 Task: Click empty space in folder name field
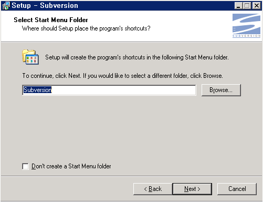click(x=123, y=90)
